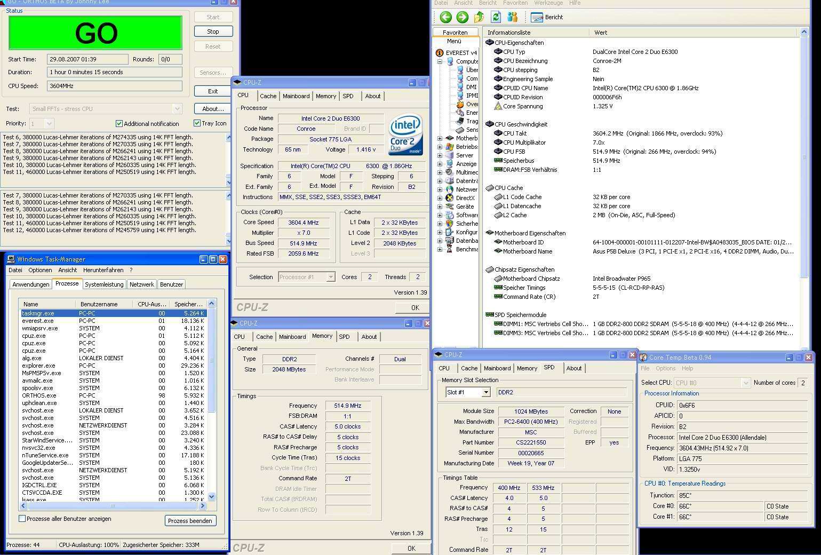Click the green forward arrow in EVEREST toolbar
The width and height of the screenshot is (821, 555).
click(x=462, y=17)
